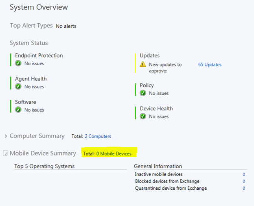254x206 pixels.
Task: Click the 0 Mobile Devices link
Action: pyautogui.click(x=114, y=154)
